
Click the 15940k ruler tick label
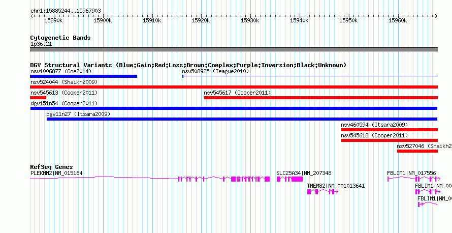[x=300, y=20]
